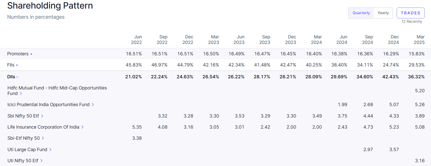The image size is (431, 166).
Task: Click the Uti Nifty 50 Etf name
Action: 23,161
